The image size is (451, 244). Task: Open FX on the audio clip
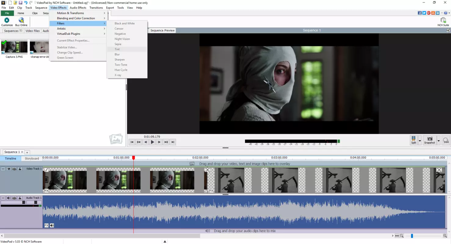pyautogui.click(x=46, y=225)
